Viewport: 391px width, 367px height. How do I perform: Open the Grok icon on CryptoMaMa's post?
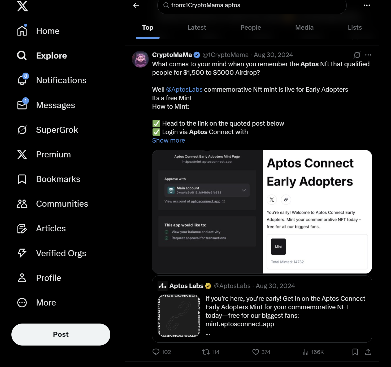coord(357,55)
